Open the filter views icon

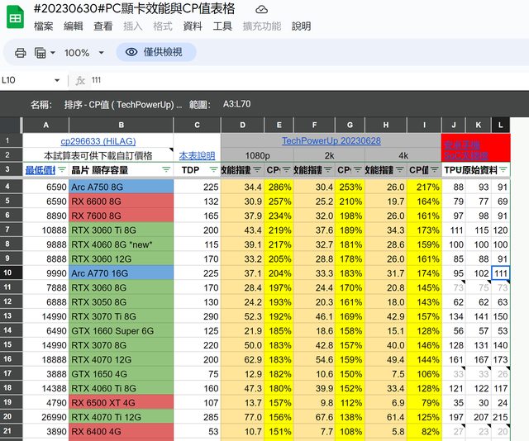click(x=40, y=53)
